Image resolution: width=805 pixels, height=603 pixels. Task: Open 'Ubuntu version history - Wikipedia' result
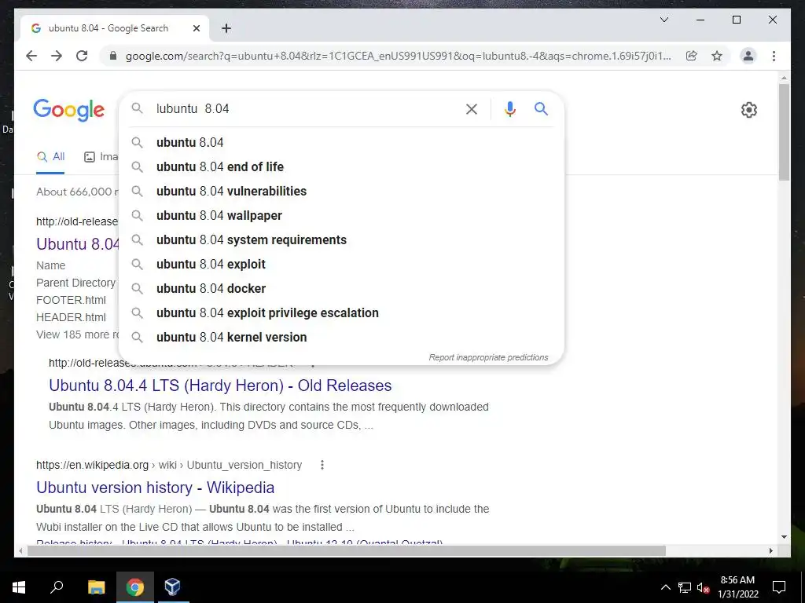(155, 488)
